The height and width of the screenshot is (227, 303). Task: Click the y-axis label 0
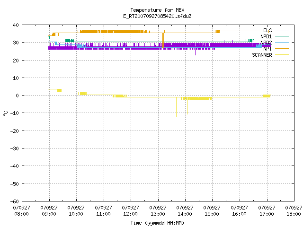18,96
